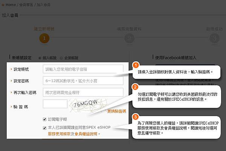Screen dimensions: 226x151
Task: Click the Home breadcrumb link
Action: [x=11, y=5]
